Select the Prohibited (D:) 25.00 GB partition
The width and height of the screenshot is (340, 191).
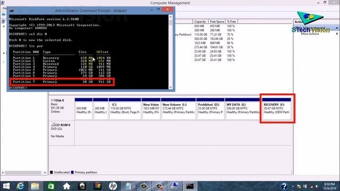[x=210, y=108]
